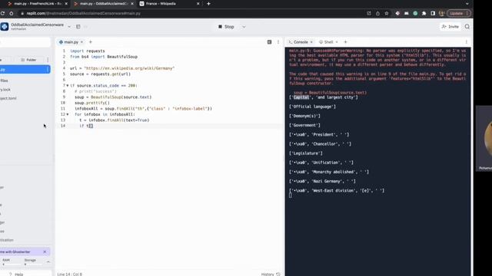Open the History button in editor status bar
This screenshot has height=276, width=492.
click(271, 274)
